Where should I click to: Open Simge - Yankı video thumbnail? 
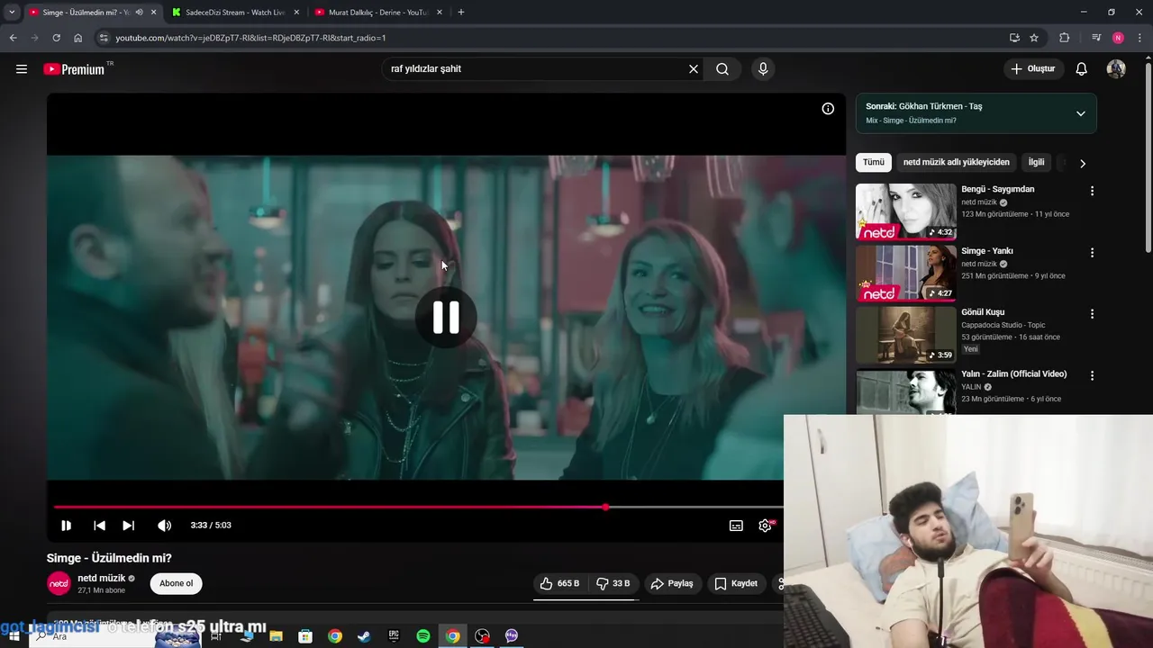click(906, 273)
